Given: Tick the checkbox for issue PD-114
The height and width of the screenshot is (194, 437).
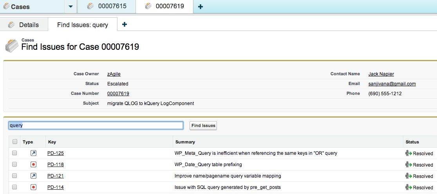Looking at the screenshot, I should click(15, 187).
